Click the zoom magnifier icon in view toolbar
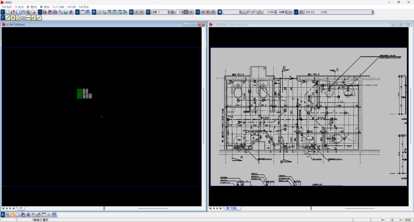Screen dimensions: 414x222 104,12
